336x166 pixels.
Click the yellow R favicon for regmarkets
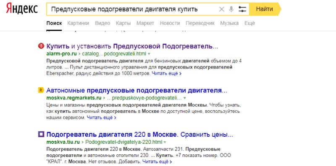(41, 90)
